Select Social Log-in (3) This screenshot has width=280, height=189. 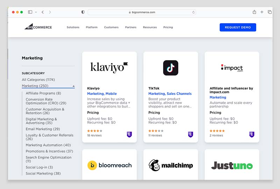point(39,167)
